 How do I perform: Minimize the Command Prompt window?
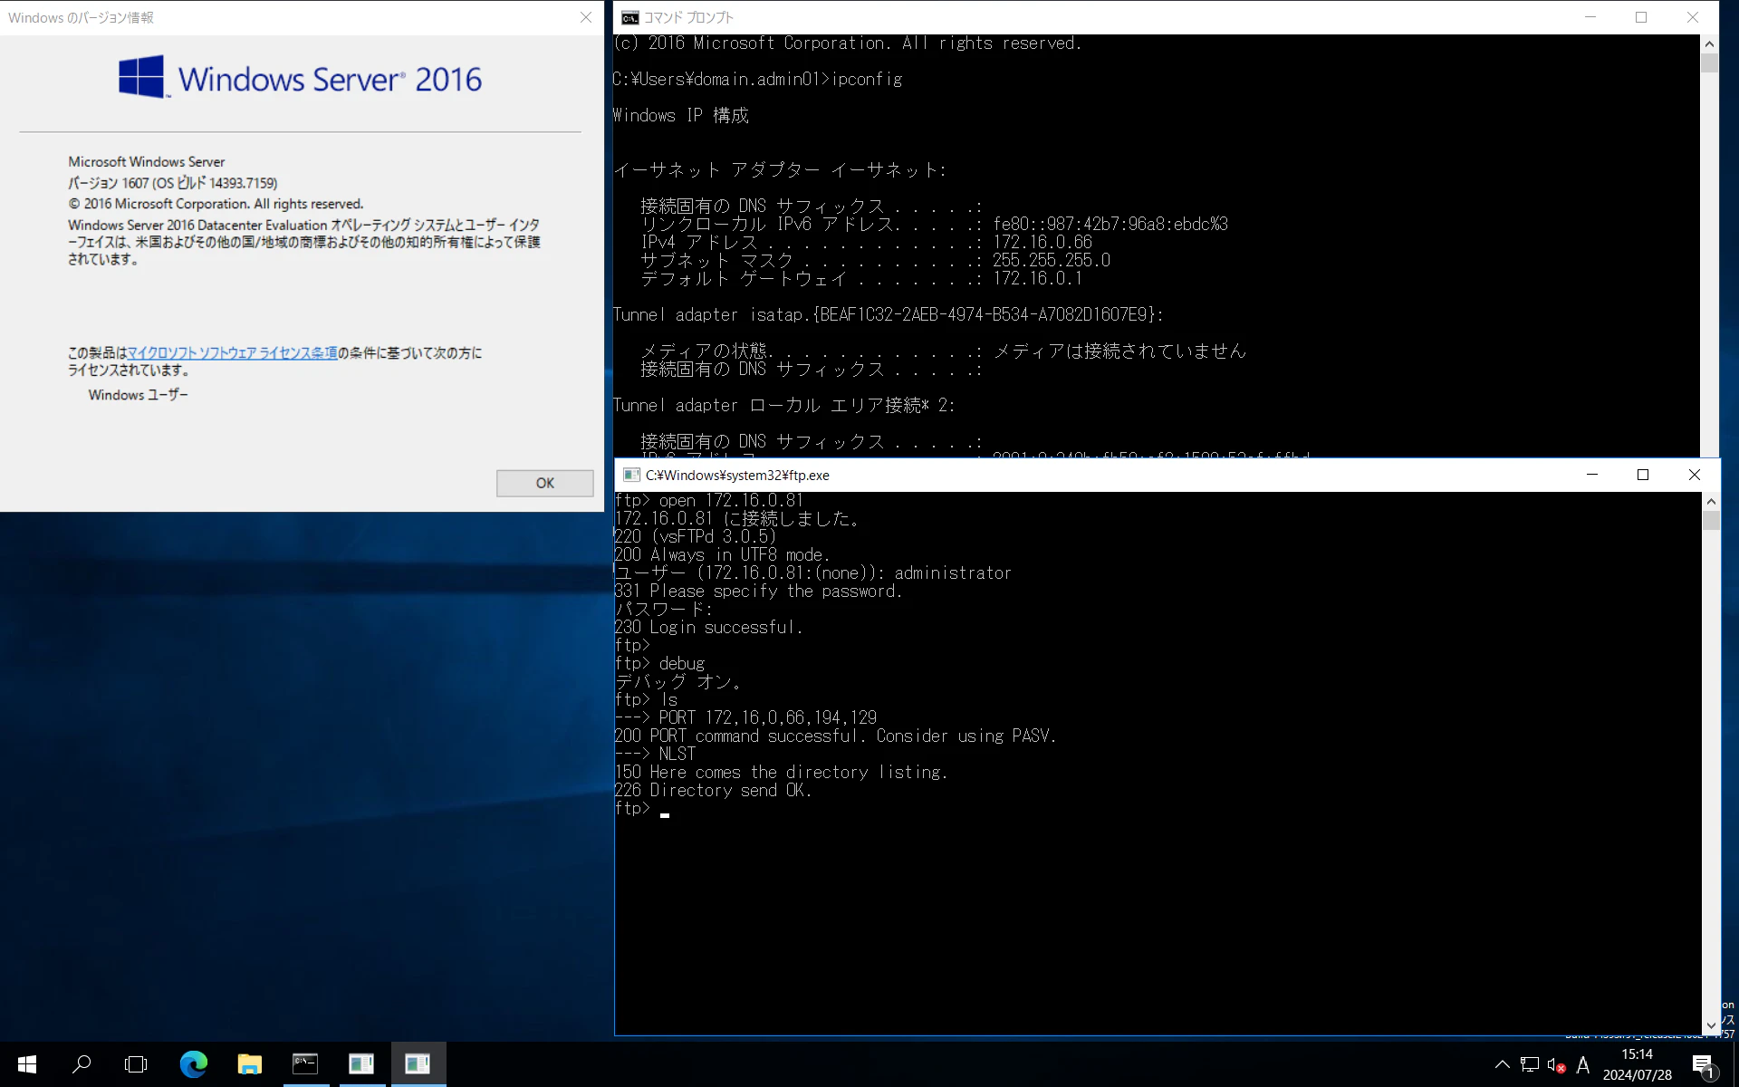point(1590,17)
